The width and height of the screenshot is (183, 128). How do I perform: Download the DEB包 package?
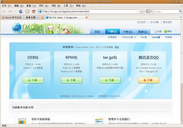(x=33, y=80)
